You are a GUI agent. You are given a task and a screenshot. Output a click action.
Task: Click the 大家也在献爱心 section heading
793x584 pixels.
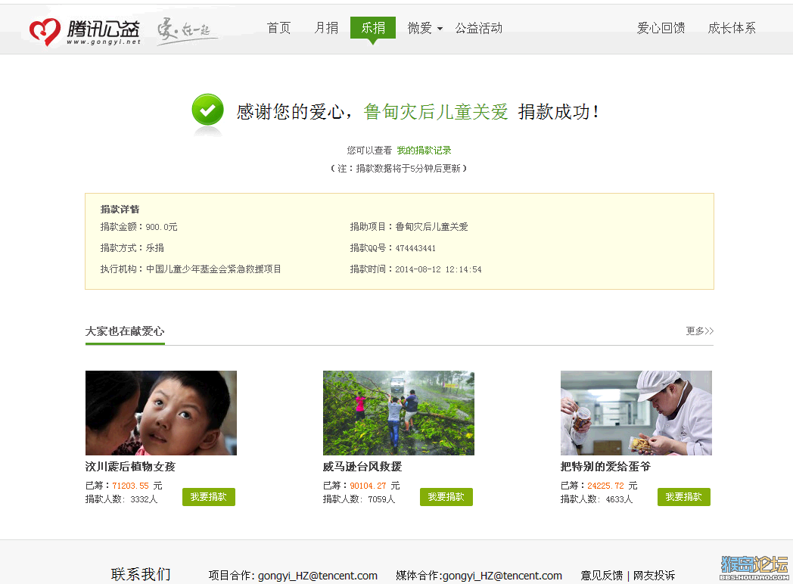tap(125, 331)
